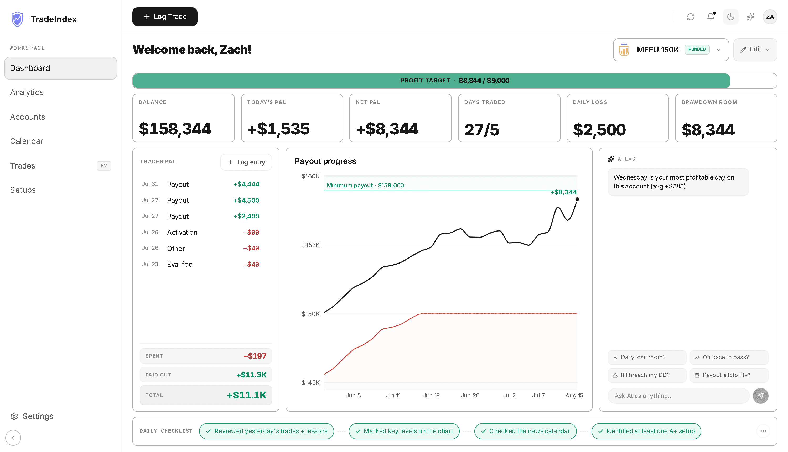The height and width of the screenshot is (452, 788).
Task: Click the Log Trade button
Action: 165,17
